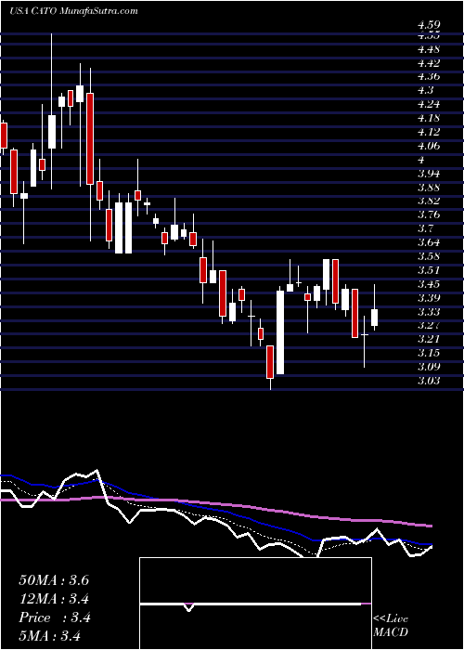Click the 3.15 price axis label
The height and width of the screenshot is (650, 464).
click(429, 353)
